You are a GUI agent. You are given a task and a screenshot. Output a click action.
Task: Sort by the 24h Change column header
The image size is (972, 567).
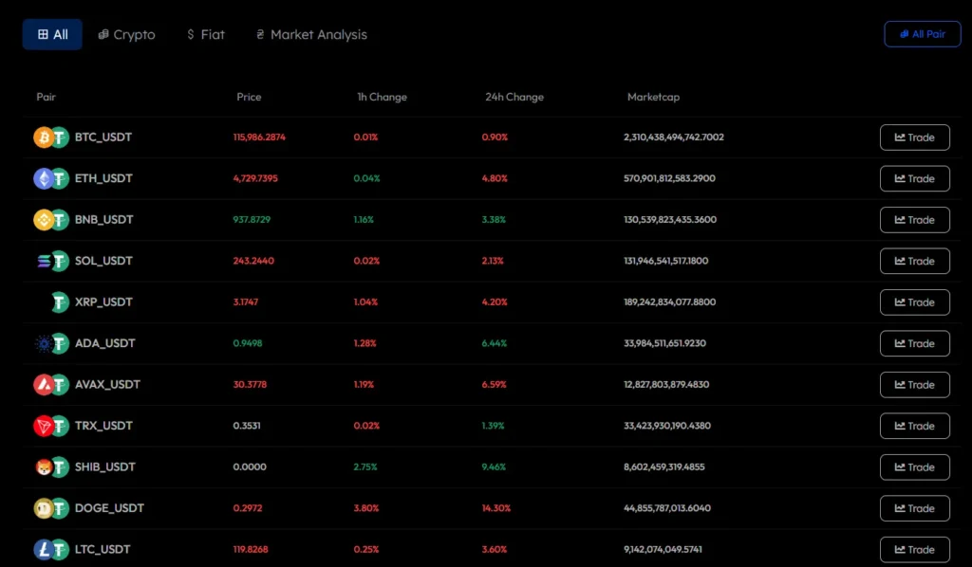click(514, 97)
